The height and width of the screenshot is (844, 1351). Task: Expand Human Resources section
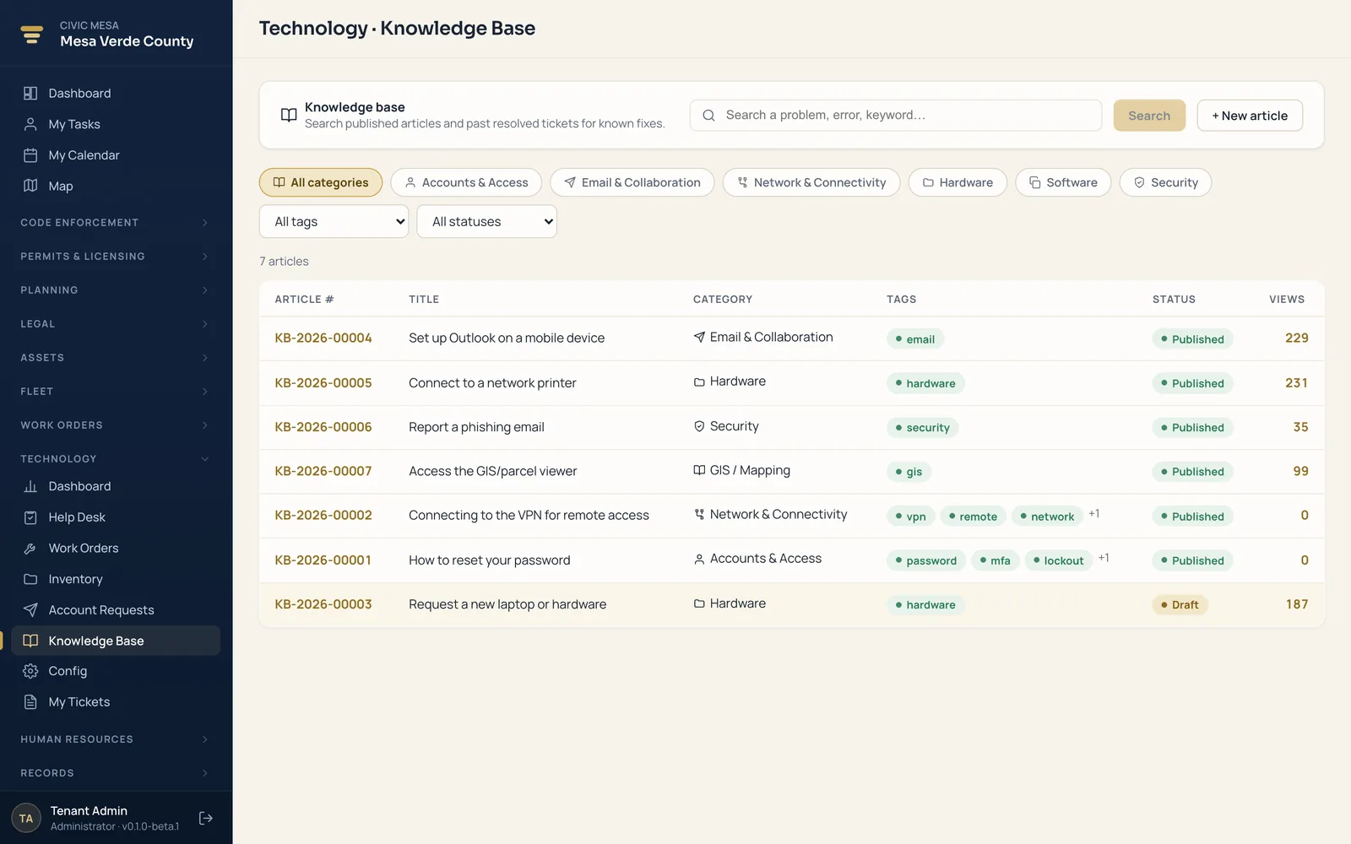tap(116, 739)
